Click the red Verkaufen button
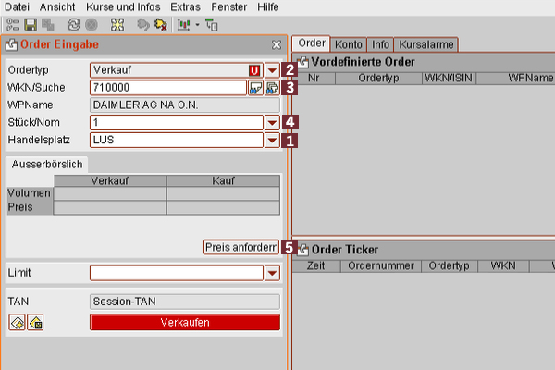 184,322
